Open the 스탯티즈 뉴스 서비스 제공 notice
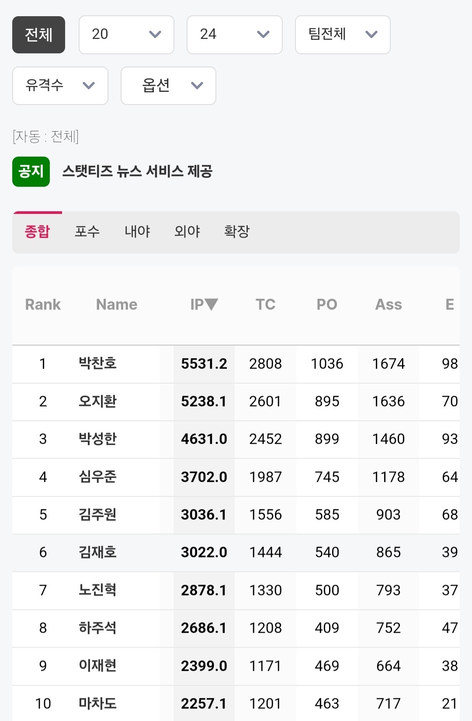Viewport: 472px width, 721px height. click(x=137, y=171)
